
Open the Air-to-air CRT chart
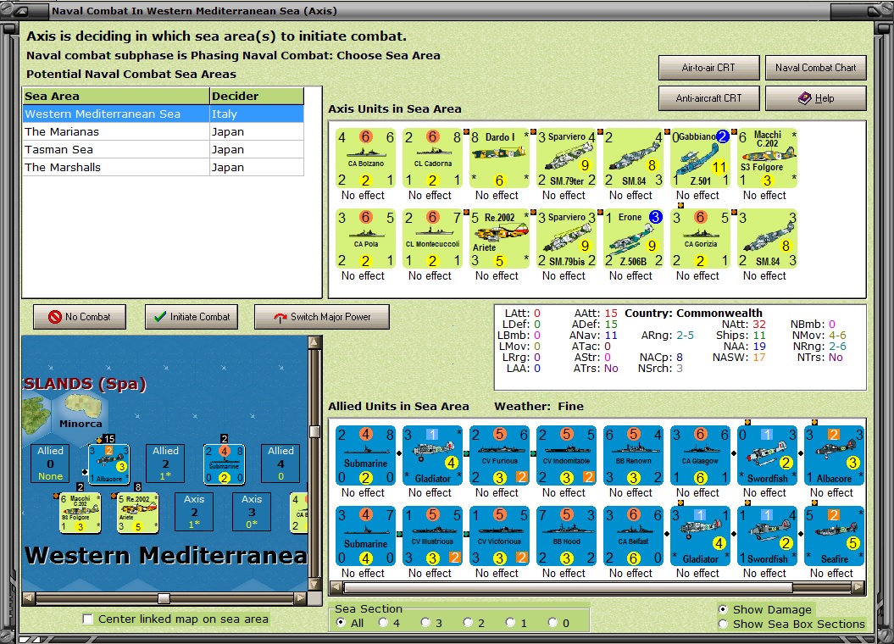click(708, 68)
